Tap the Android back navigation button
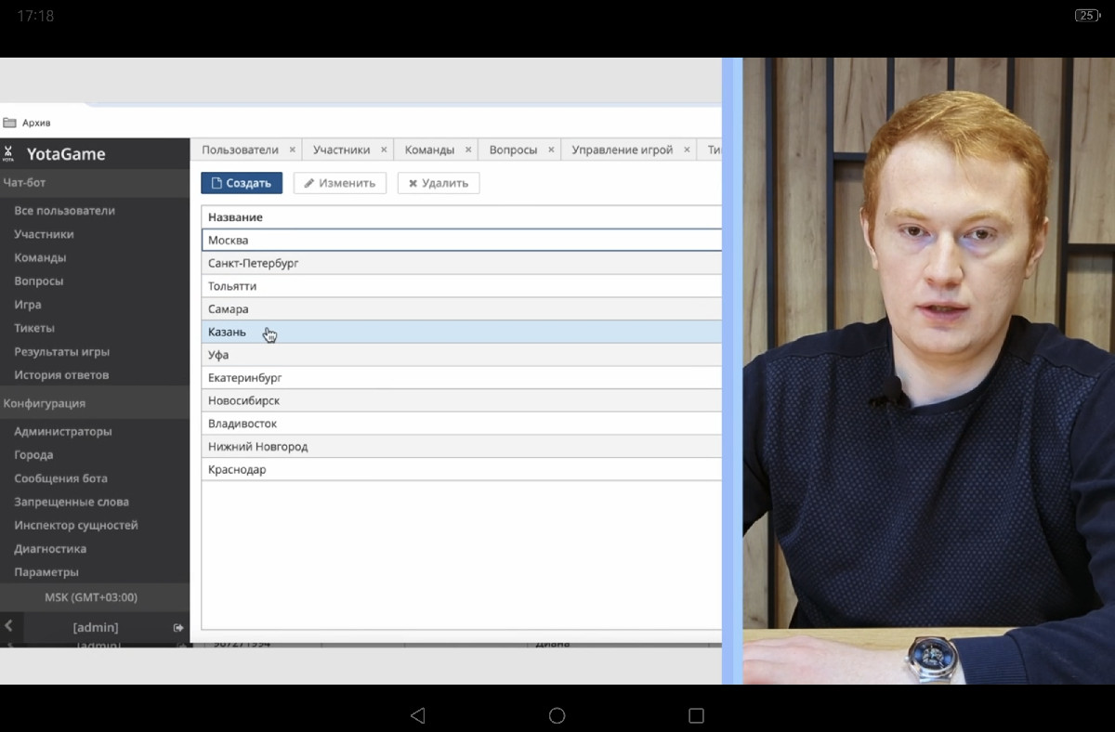1115x732 pixels. coord(417,715)
